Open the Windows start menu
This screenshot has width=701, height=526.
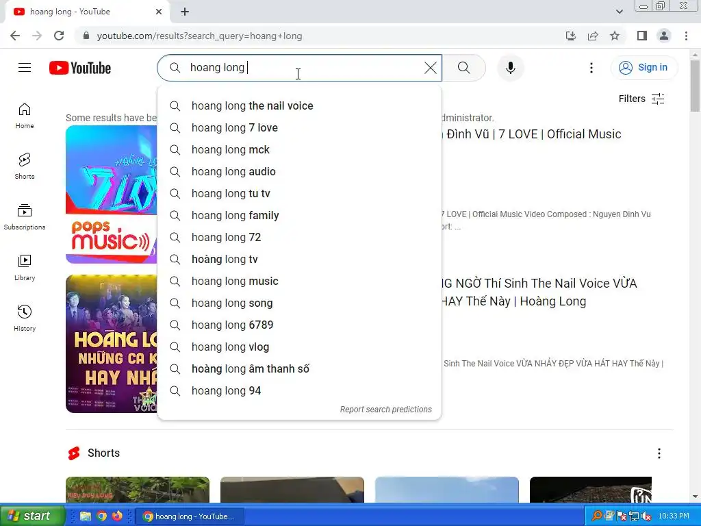pos(31,516)
